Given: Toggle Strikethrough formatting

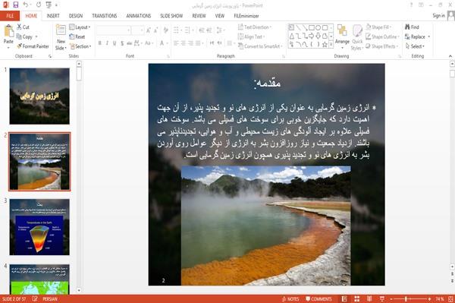Looking at the screenshot, I should (x=130, y=43).
